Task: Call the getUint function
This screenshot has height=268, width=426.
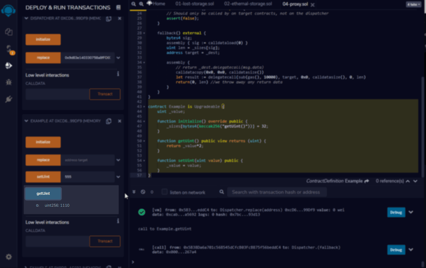Action: coord(43,193)
